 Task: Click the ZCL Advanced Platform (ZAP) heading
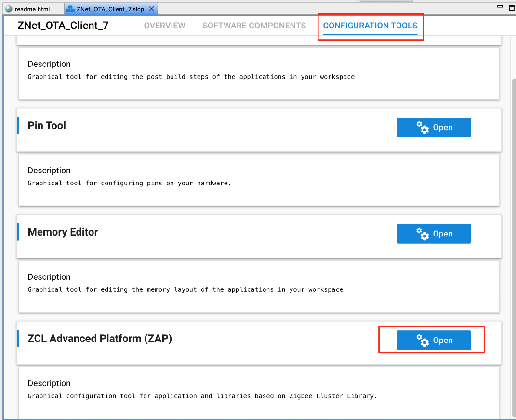pos(100,339)
